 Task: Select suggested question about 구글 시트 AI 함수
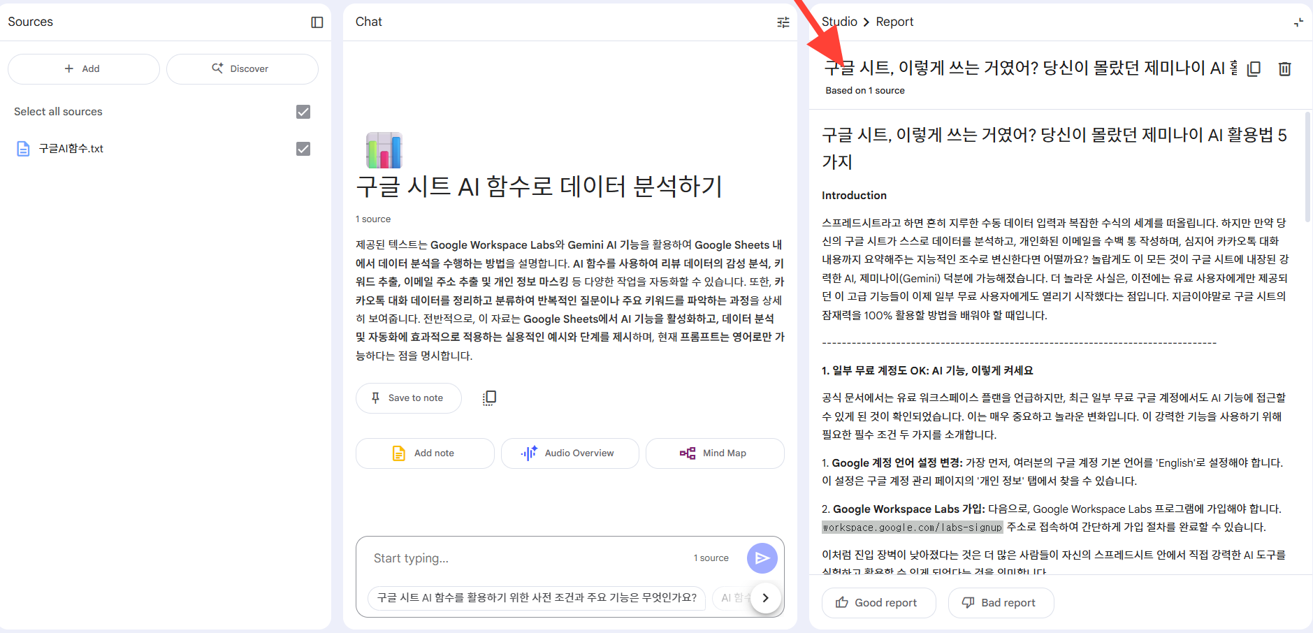pyautogui.click(x=537, y=598)
